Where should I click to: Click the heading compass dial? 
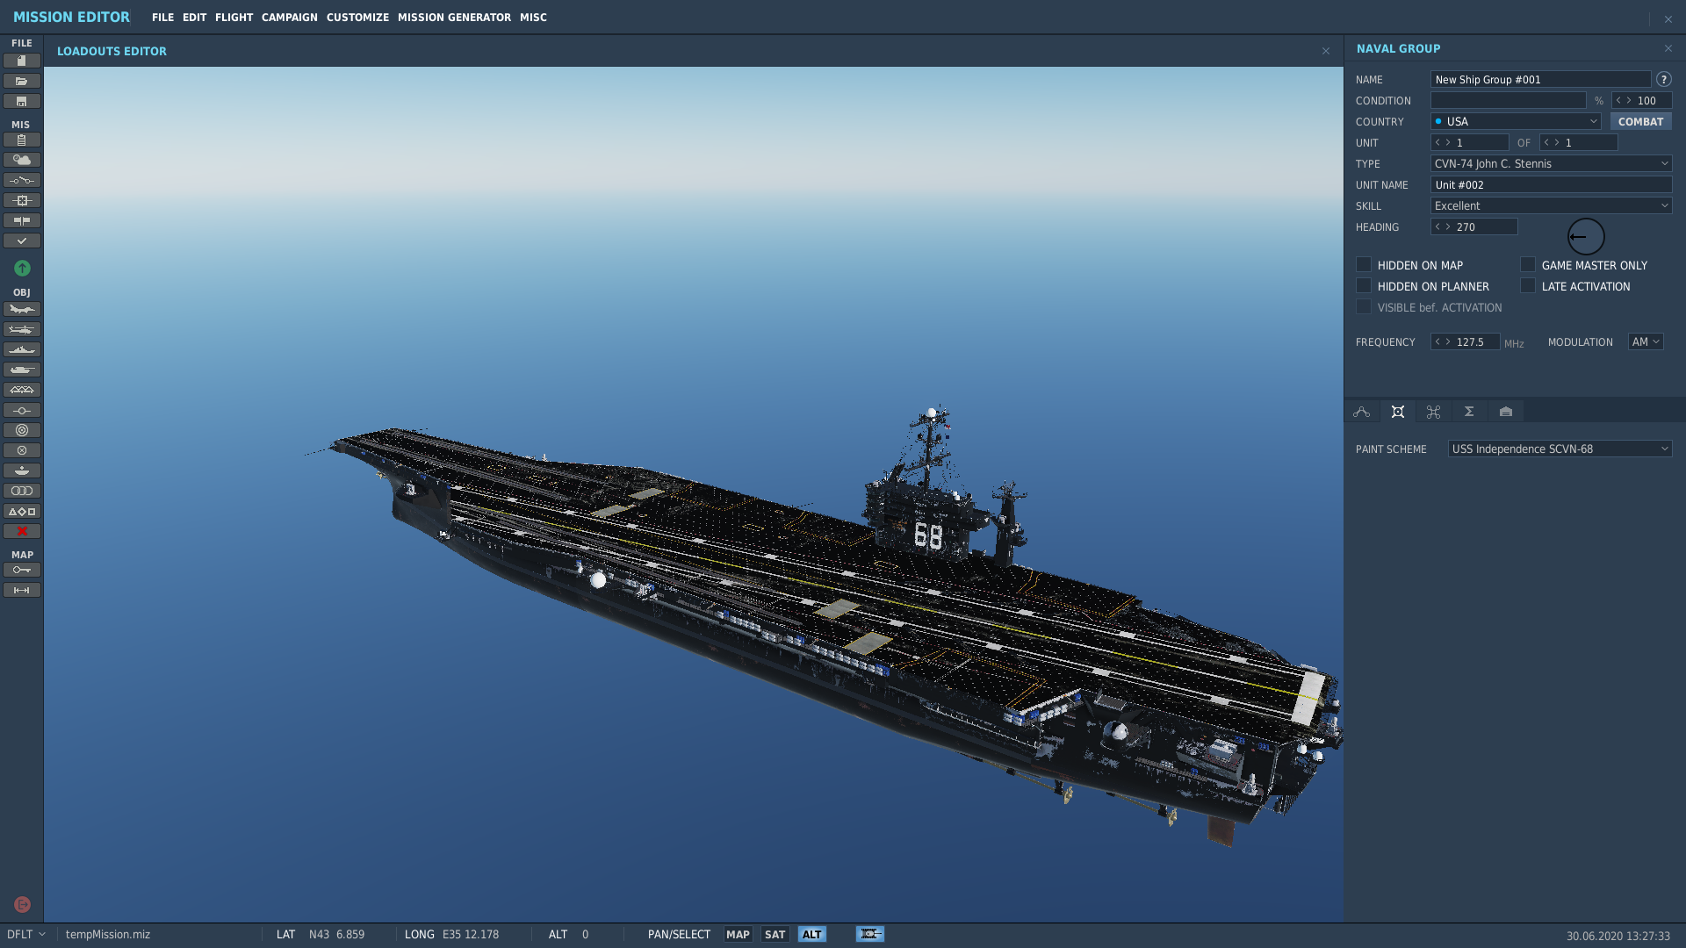tap(1586, 236)
